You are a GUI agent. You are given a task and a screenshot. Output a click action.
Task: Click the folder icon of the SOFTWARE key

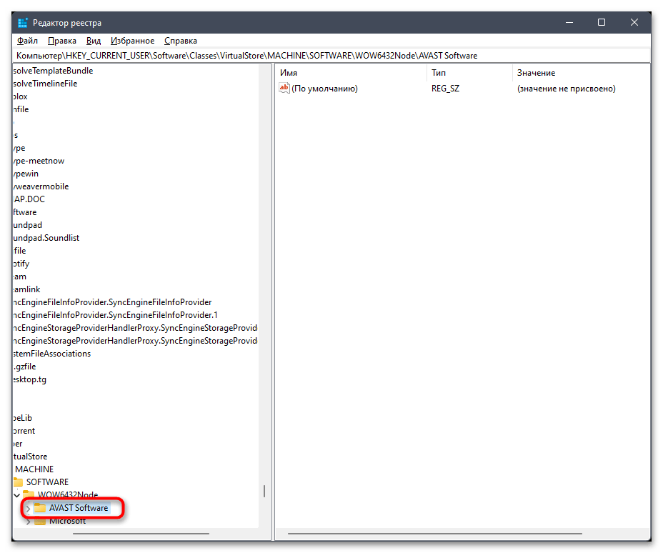coord(18,482)
